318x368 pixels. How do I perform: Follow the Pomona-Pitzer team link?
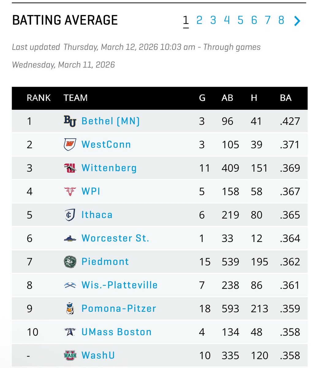[x=119, y=309]
